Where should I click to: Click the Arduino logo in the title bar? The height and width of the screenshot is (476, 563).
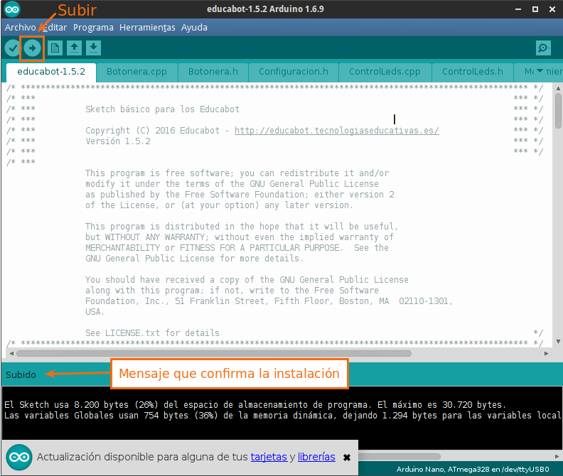(x=12, y=9)
